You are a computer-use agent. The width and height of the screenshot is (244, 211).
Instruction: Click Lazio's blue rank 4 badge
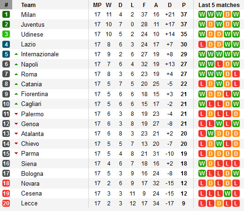pyautogui.click(x=6, y=44)
